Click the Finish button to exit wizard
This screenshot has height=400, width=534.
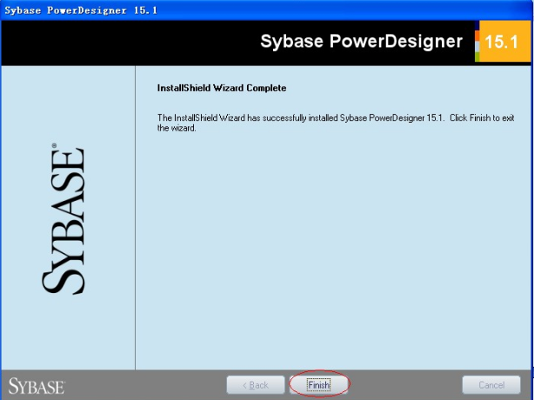[x=319, y=385]
